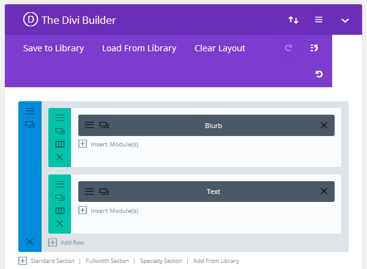The height and width of the screenshot is (269, 367).
Task: Clone the Blurb module
Action: click(x=104, y=125)
